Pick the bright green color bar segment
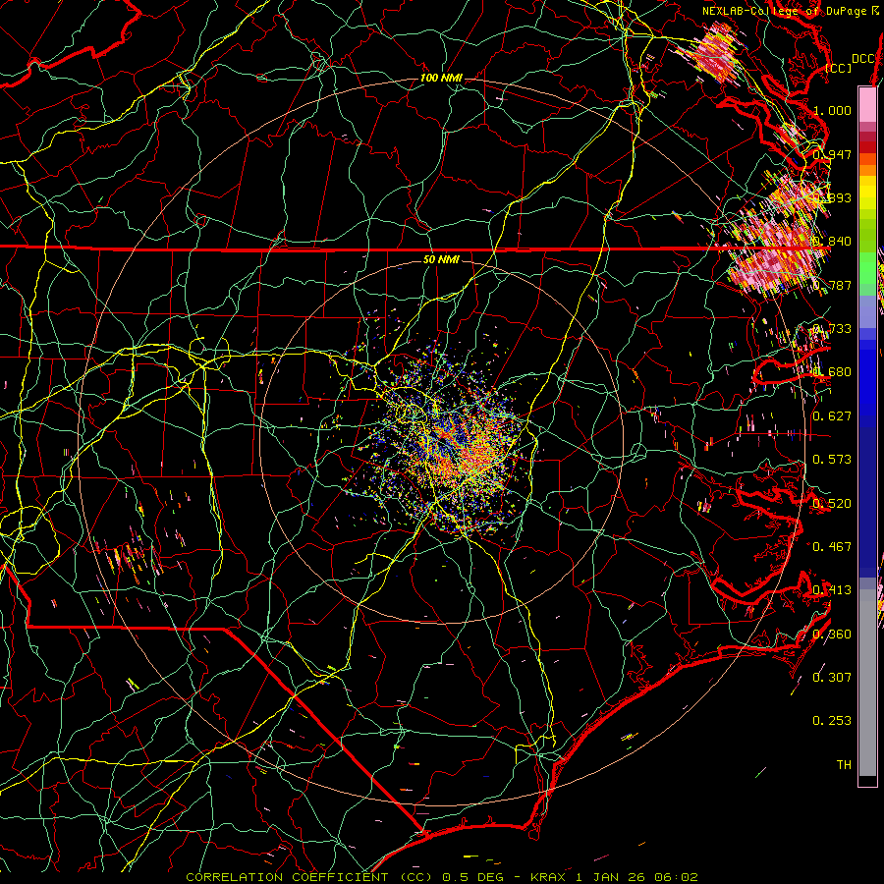Image resolution: width=884 pixels, height=884 pixels. click(867, 268)
